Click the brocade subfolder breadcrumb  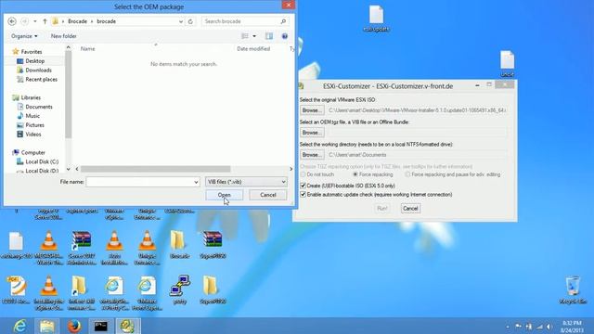pos(107,21)
